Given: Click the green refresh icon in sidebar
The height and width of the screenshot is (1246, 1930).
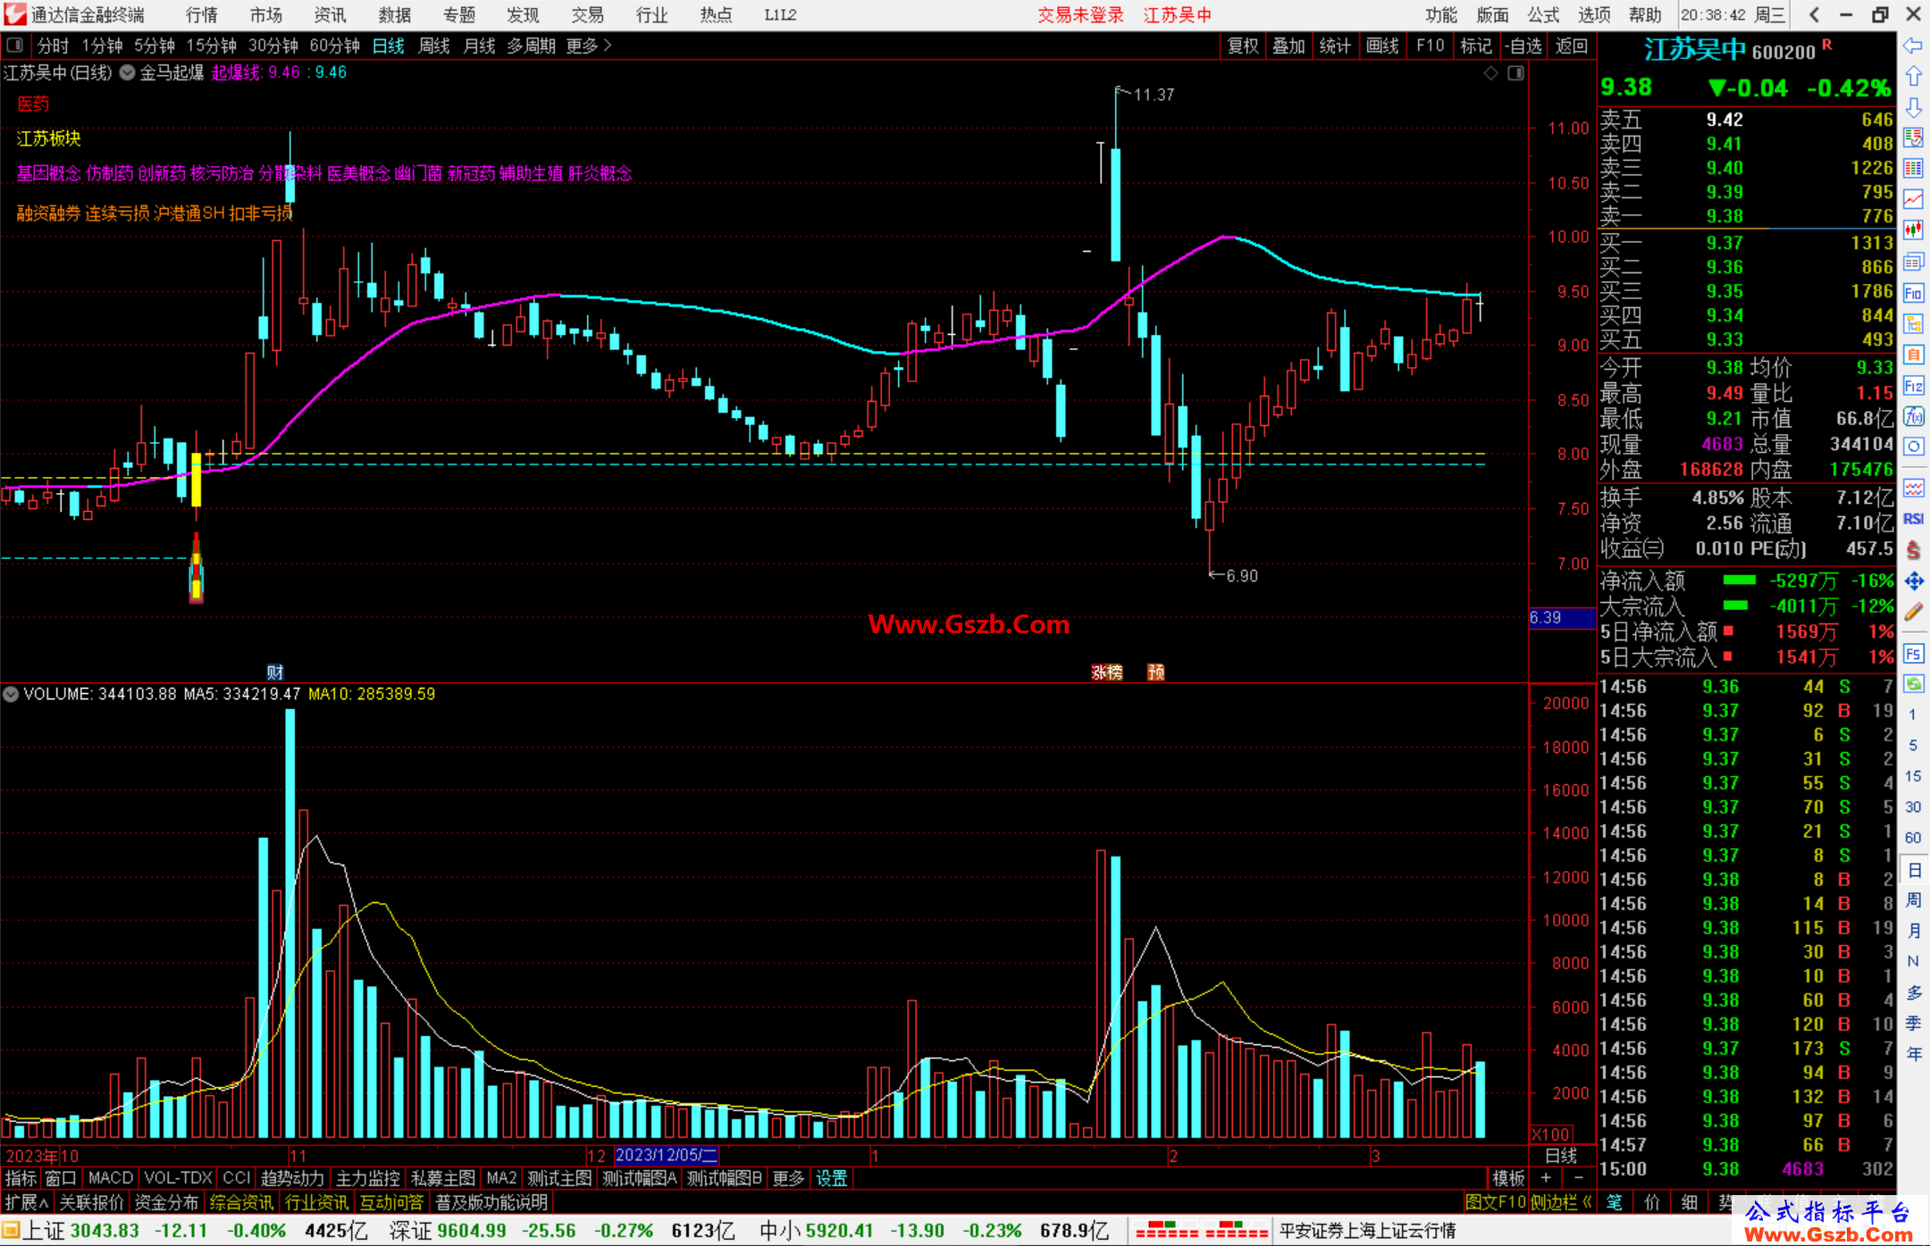Looking at the screenshot, I should (1913, 684).
